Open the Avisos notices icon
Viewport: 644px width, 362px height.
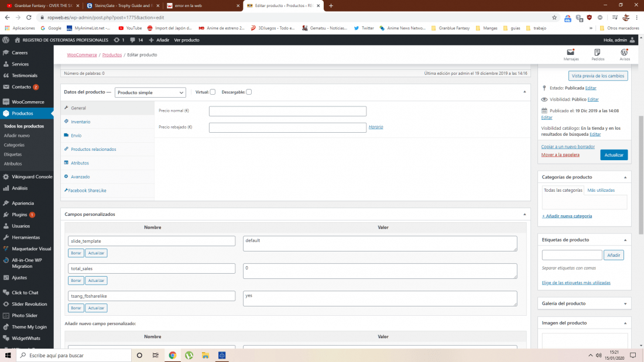point(624,54)
